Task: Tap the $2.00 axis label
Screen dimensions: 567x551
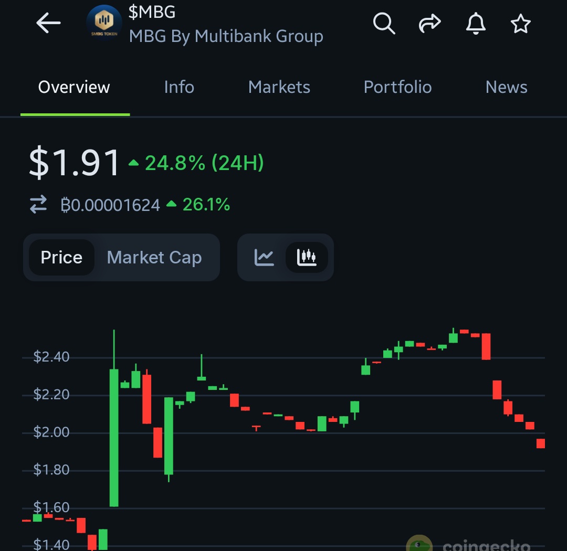Action: pyautogui.click(x=51, y=432)
